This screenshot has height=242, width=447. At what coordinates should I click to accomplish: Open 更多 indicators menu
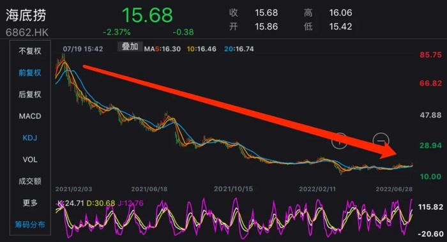click(30, 202)
